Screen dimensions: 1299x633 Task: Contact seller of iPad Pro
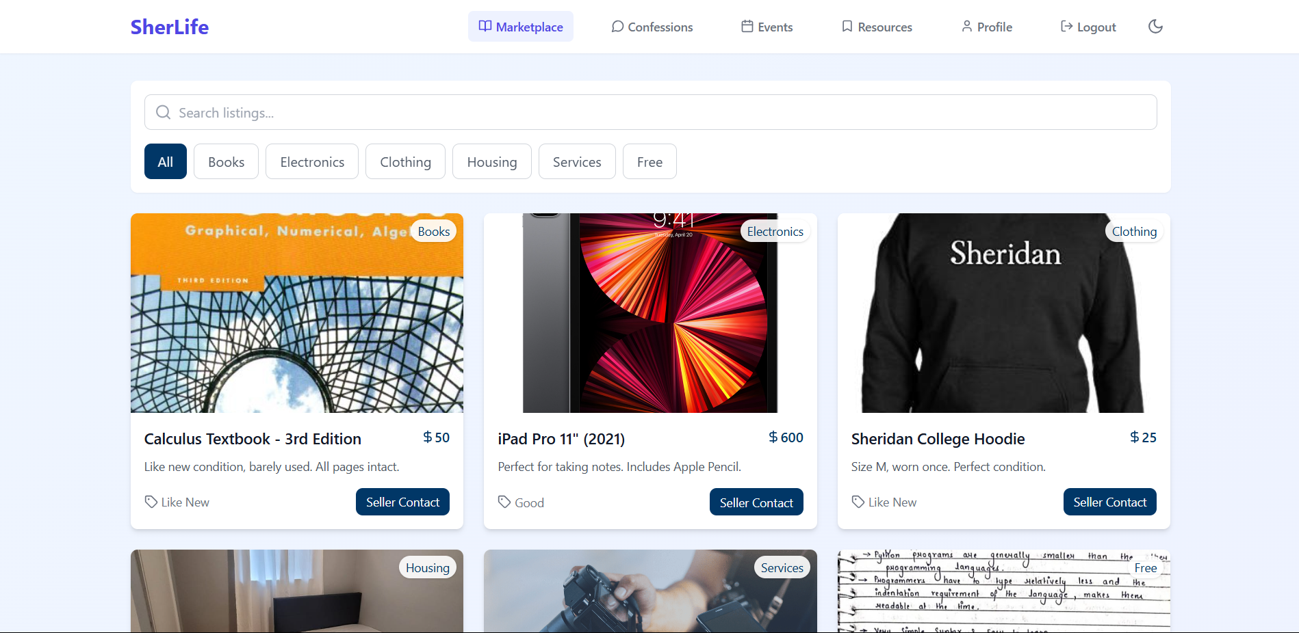pyautogui.click(x=756, y=502)
